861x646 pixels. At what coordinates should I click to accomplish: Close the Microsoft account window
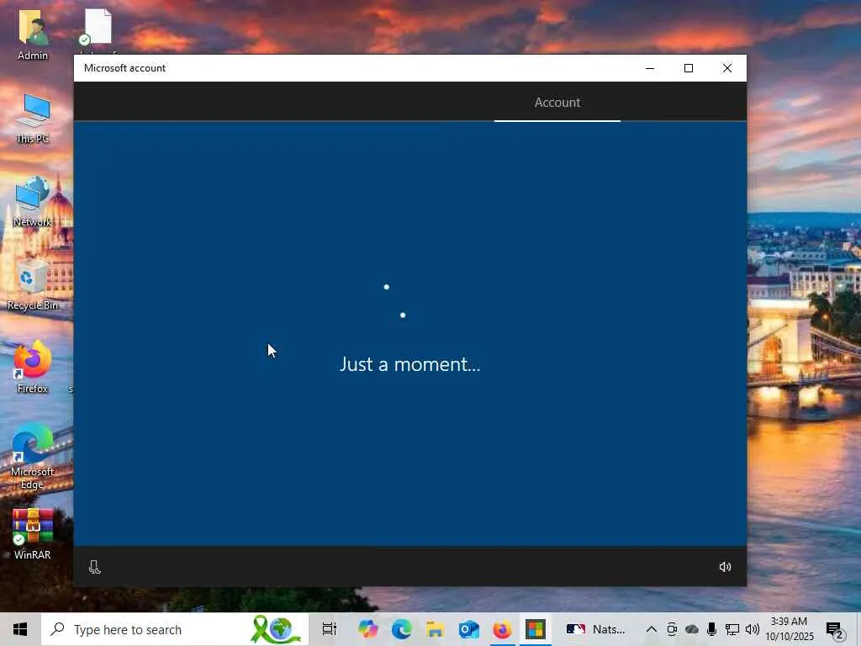tap(727, 68)
